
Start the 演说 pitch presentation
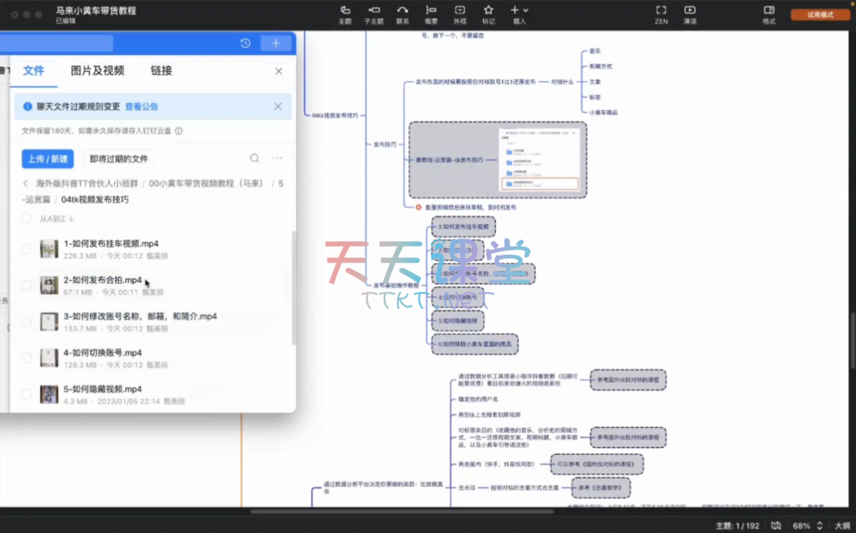click(x=690, y=13)
